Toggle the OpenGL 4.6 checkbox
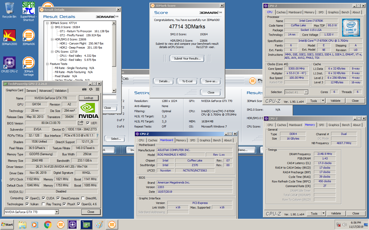369x230 pixels. coord(79,204)
